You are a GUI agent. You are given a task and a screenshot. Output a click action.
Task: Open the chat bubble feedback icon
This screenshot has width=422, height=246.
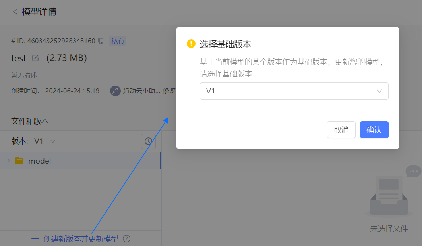click(x=413, y=172)
